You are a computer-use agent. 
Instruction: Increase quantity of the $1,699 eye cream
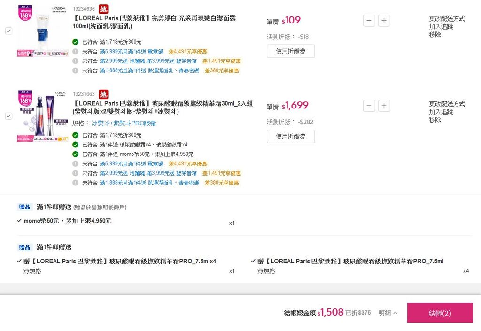pos(384,106)
